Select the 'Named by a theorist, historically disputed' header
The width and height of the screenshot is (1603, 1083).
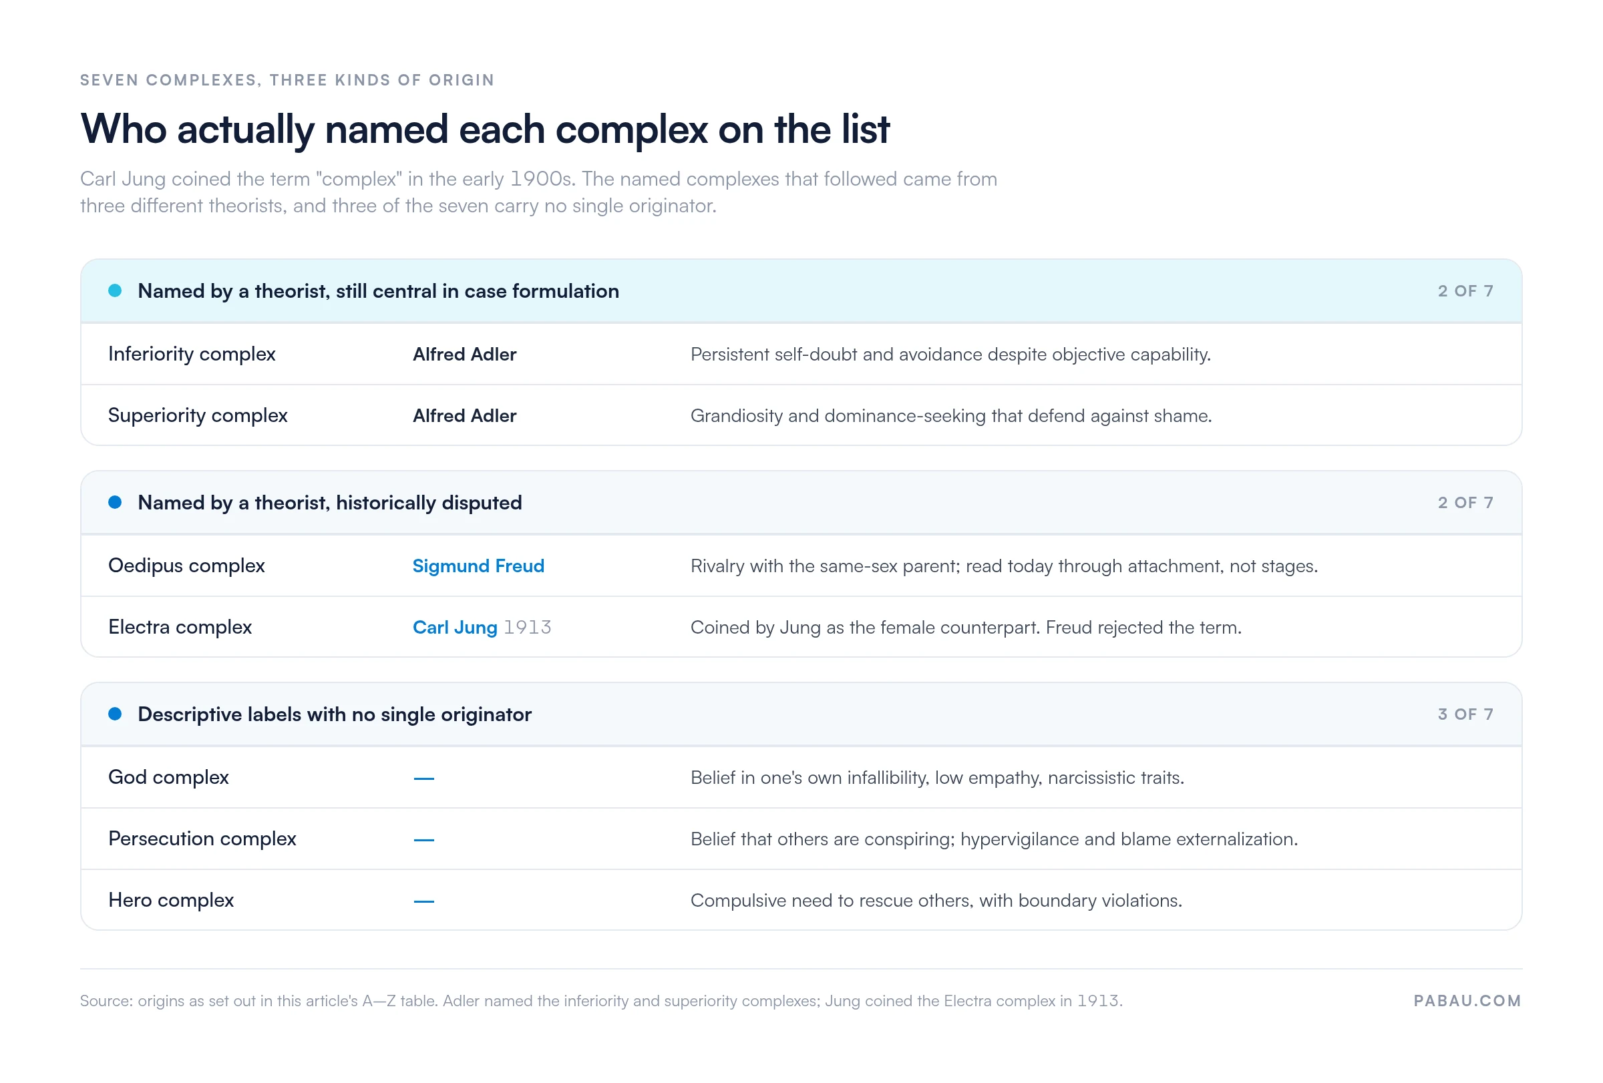click(801, 503)
